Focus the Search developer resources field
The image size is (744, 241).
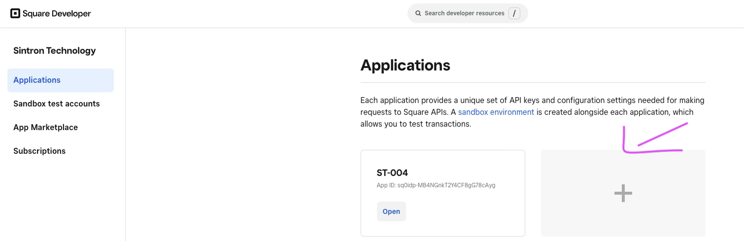pos(468,13)
